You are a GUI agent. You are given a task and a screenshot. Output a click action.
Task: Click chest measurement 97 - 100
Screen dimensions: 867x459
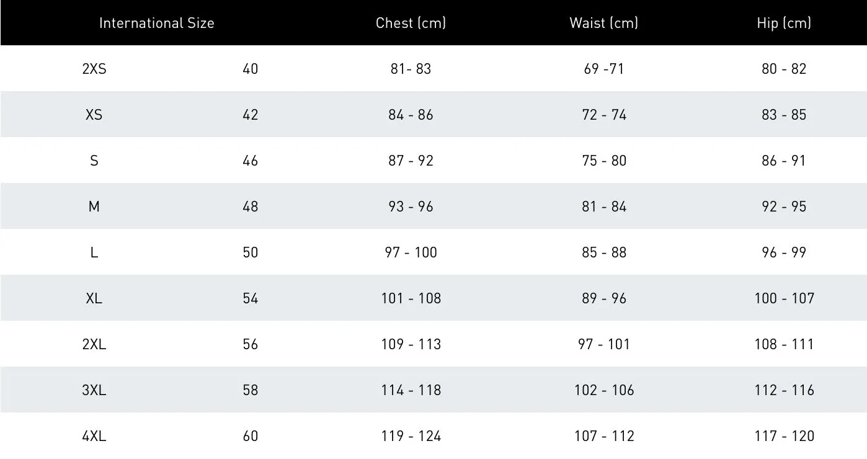(x=411, y=252)
